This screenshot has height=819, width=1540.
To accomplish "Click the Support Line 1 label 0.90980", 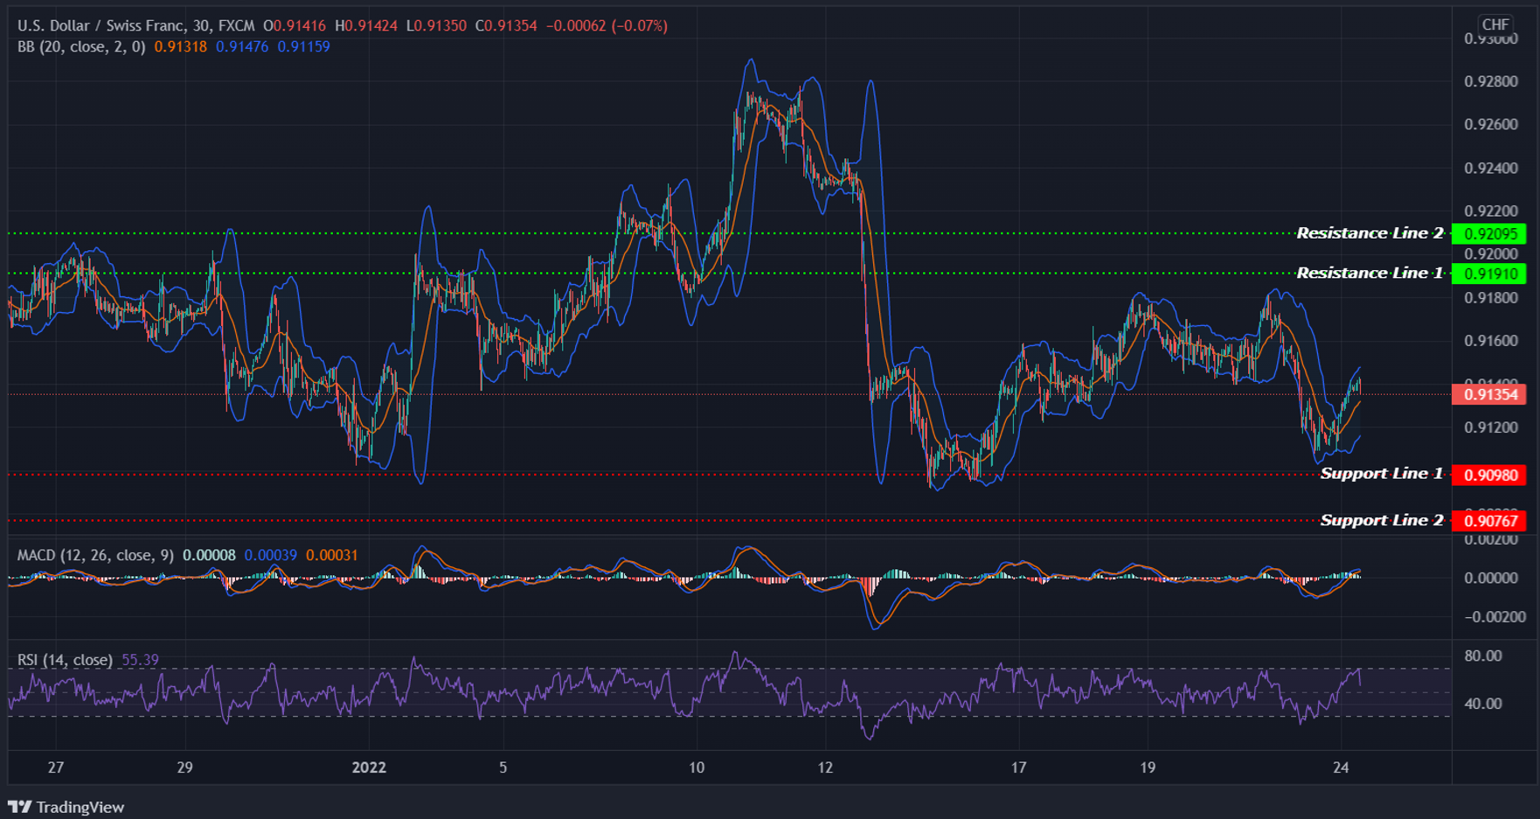I will pos(1490,474).
